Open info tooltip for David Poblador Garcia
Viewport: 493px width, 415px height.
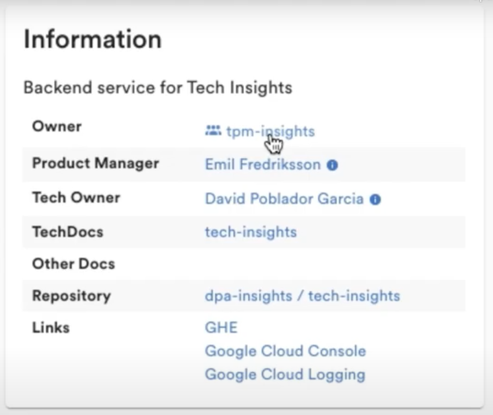point(375,199)
